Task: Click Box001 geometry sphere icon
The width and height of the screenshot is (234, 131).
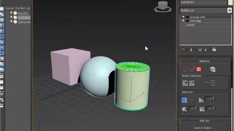Action: 15,13
